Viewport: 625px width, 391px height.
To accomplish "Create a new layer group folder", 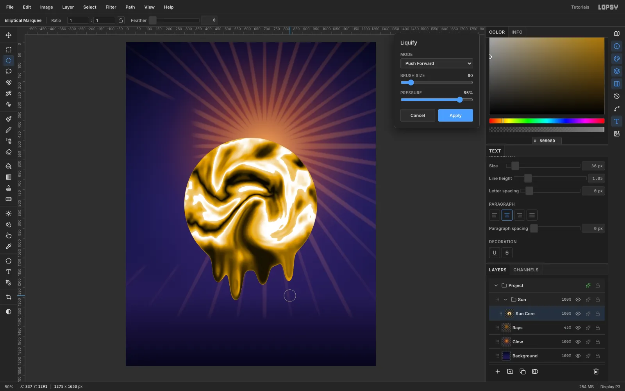I will coord(510,371).
